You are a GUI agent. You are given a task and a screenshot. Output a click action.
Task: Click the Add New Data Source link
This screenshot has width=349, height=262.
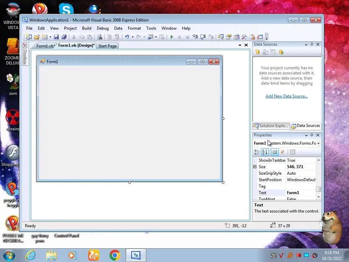(x=286, y=96)
